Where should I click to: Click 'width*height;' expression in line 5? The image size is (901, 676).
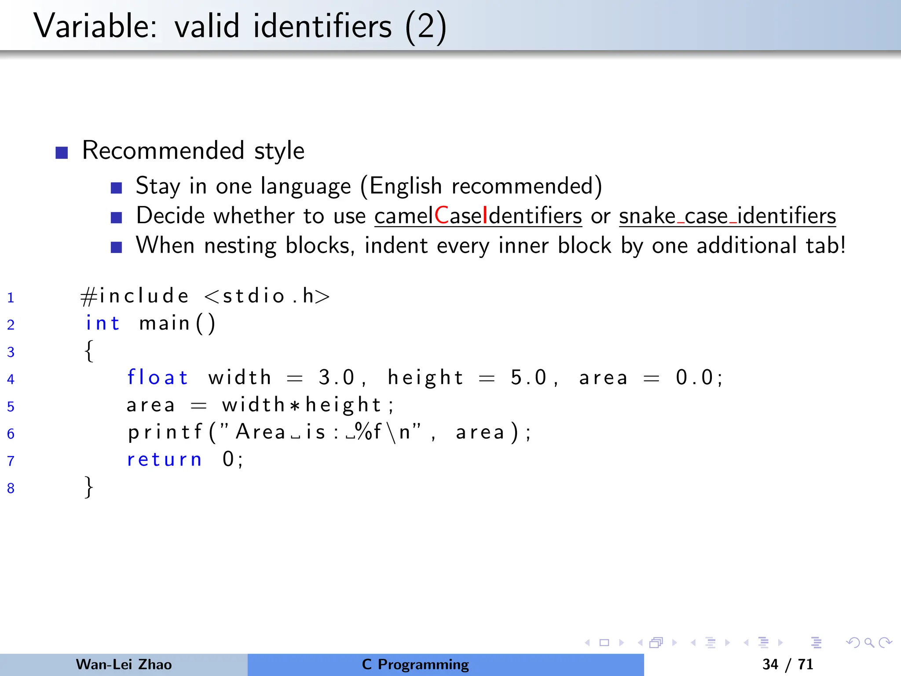pos(308,405)
